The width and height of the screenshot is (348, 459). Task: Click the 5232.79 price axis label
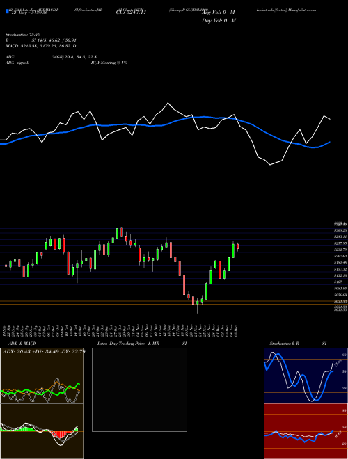click(340, 250)
